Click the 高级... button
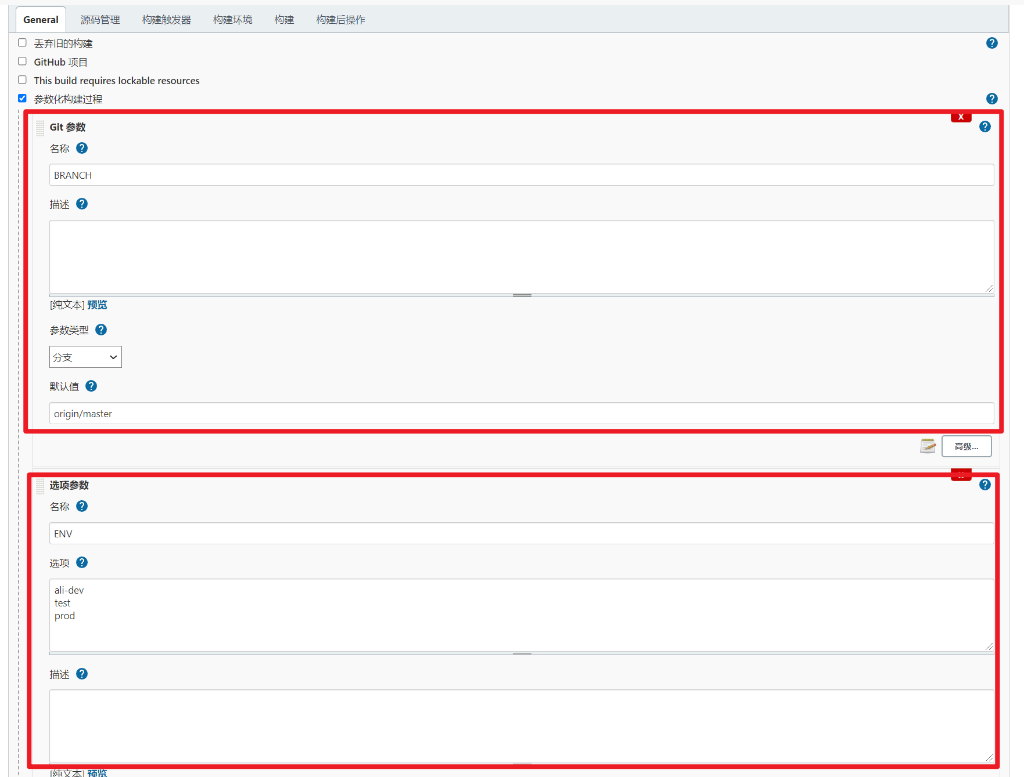Image resolution: width=1024 pixels, height=777 pixels. (966, 446)
